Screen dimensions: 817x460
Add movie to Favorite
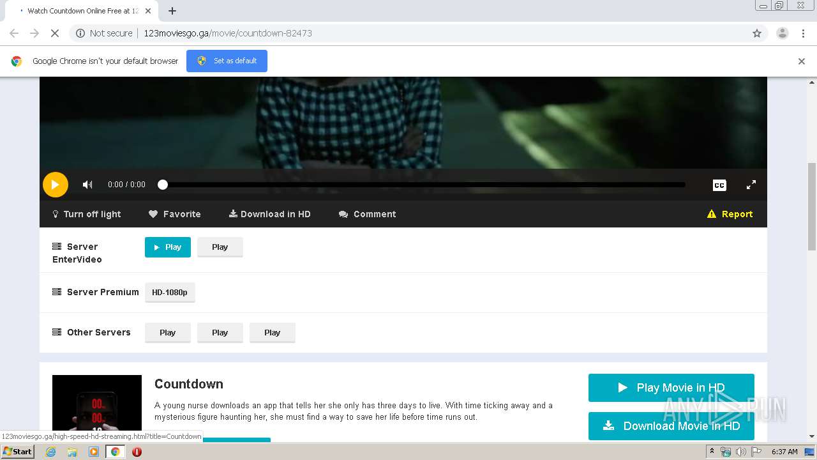tap(175, 214)
